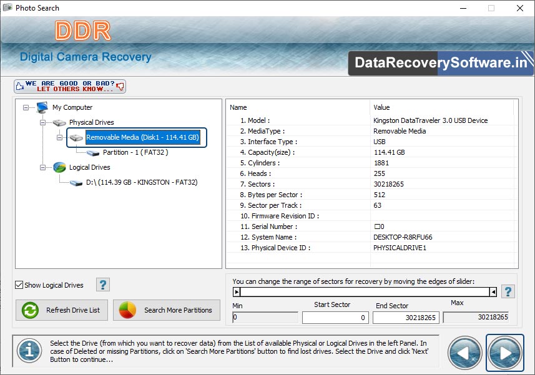The image size is (535, 375).
Task: Minimize the Photo Search window
Action: tap(463, 8)
